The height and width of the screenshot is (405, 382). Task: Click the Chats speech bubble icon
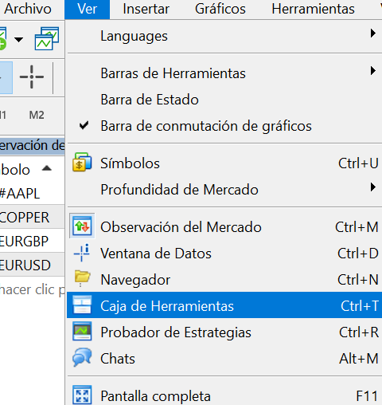pos(82,357)
